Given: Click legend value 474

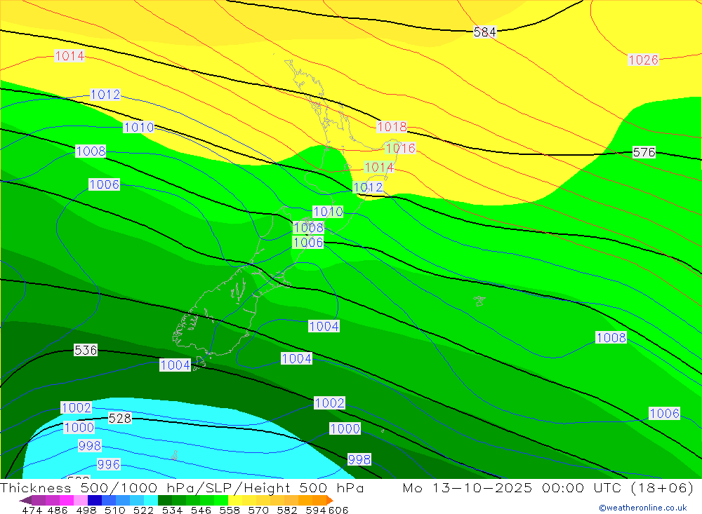Looking at the screenshot, I should coord(32,510).
